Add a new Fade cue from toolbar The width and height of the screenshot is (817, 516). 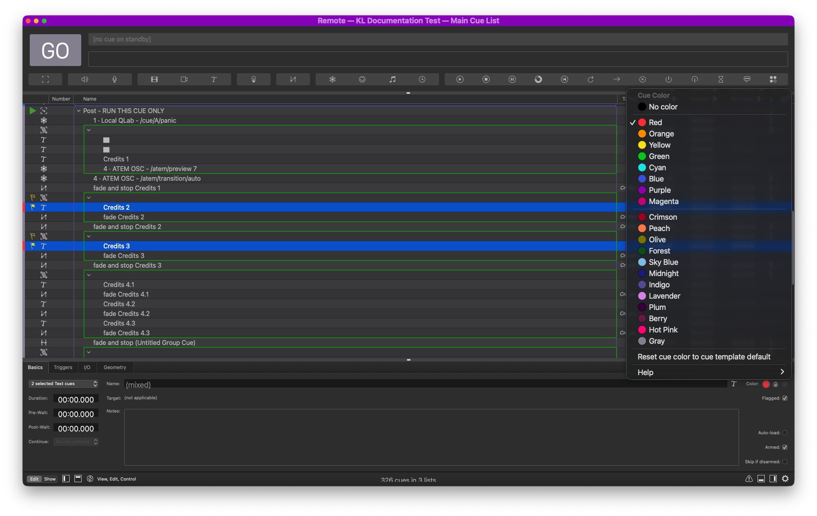point(293,79)
